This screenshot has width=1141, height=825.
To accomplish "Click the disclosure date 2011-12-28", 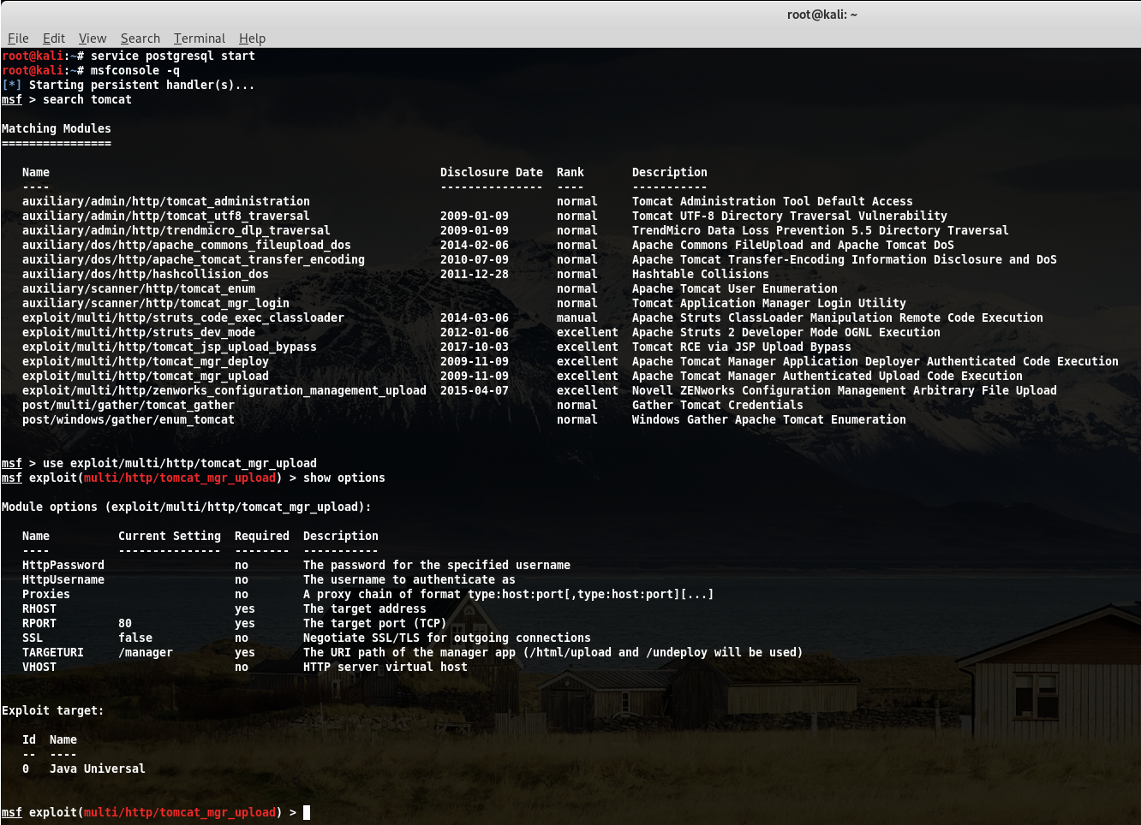I will click(x=475, y=274).
